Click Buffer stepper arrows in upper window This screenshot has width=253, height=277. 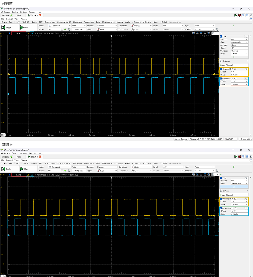[62, 29]
